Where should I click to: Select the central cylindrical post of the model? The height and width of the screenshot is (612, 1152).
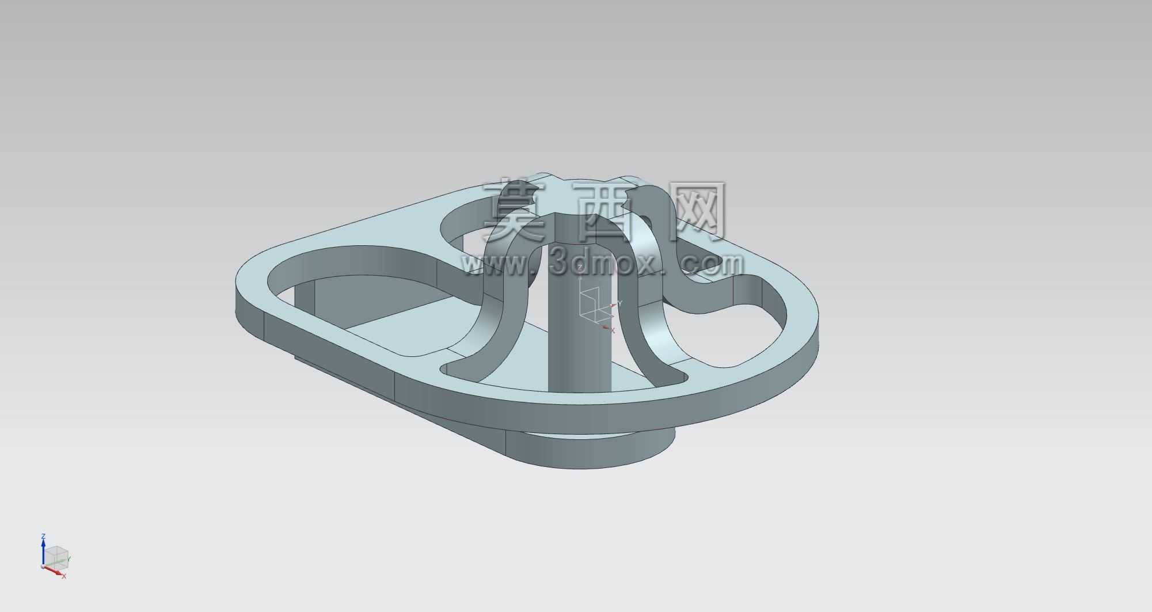click(579, 320)
